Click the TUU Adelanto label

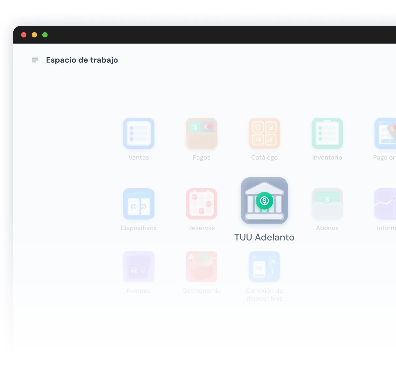pos(264,237)
